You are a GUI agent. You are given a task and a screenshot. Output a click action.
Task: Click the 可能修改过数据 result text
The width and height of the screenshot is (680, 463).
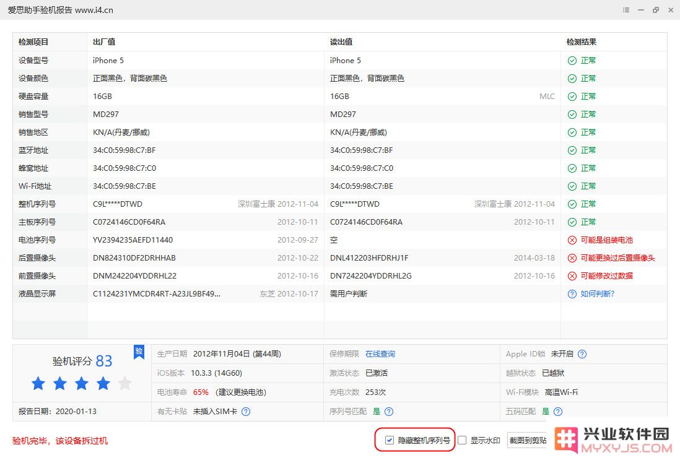point(607,276)
